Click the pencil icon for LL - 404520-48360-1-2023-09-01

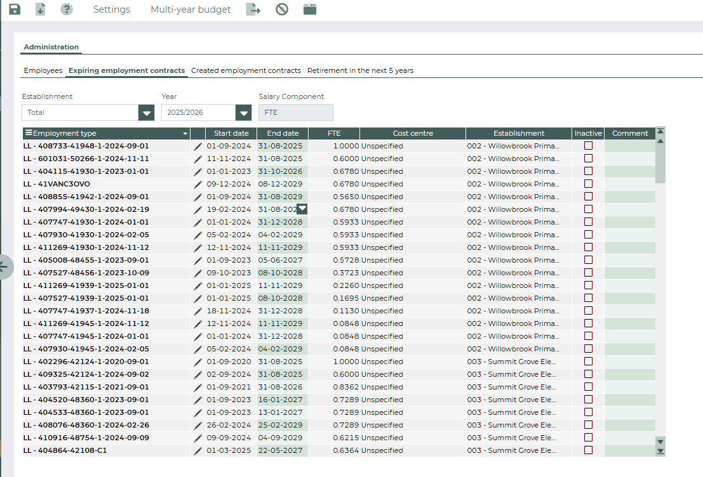tap(198, 400)
